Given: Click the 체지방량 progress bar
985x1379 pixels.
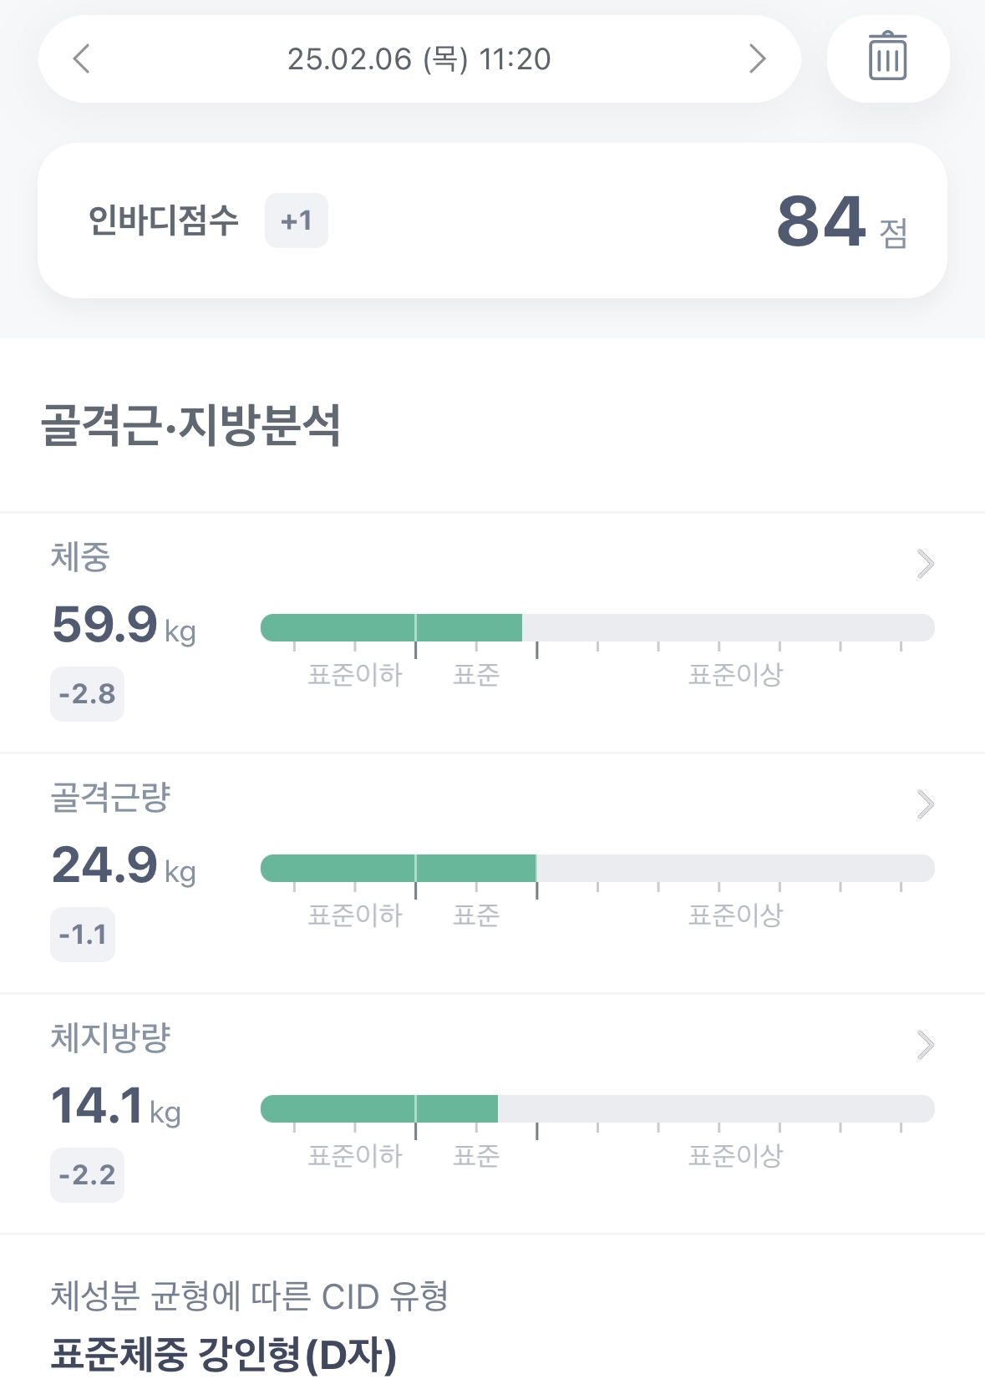Looking at the screenshot, I should tap(597, 1109).
